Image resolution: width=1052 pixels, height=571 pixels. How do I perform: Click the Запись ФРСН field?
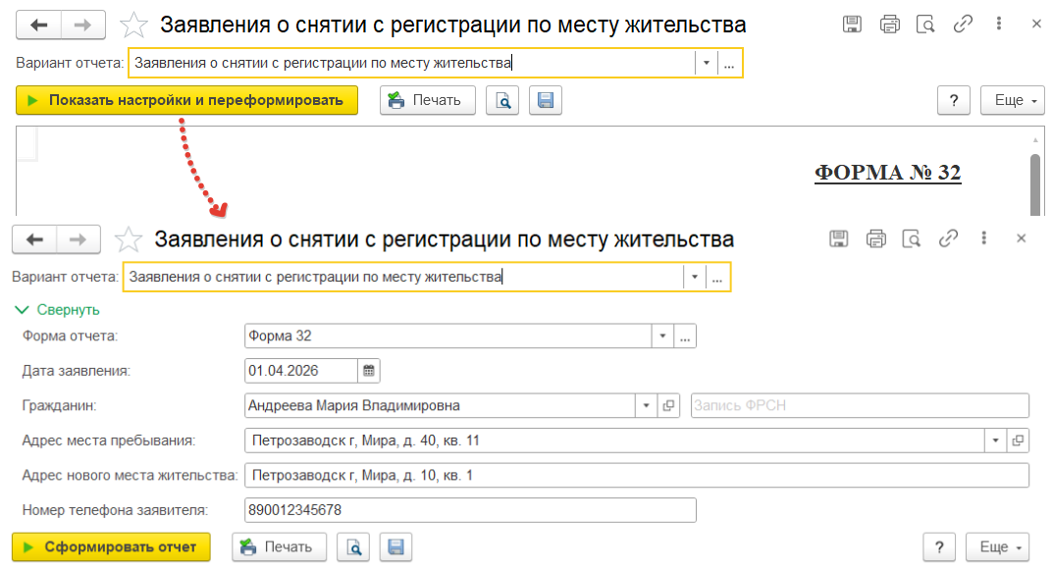(860, 406)
